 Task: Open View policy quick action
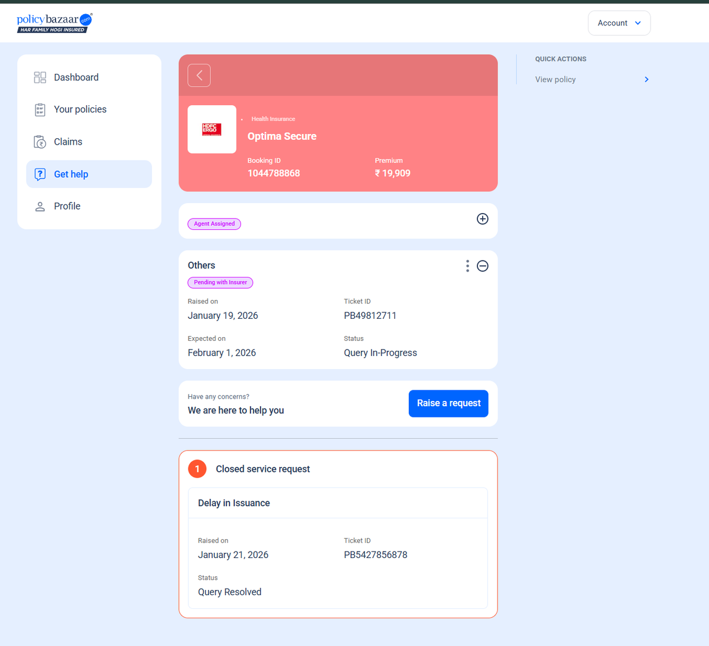(592, 79)
